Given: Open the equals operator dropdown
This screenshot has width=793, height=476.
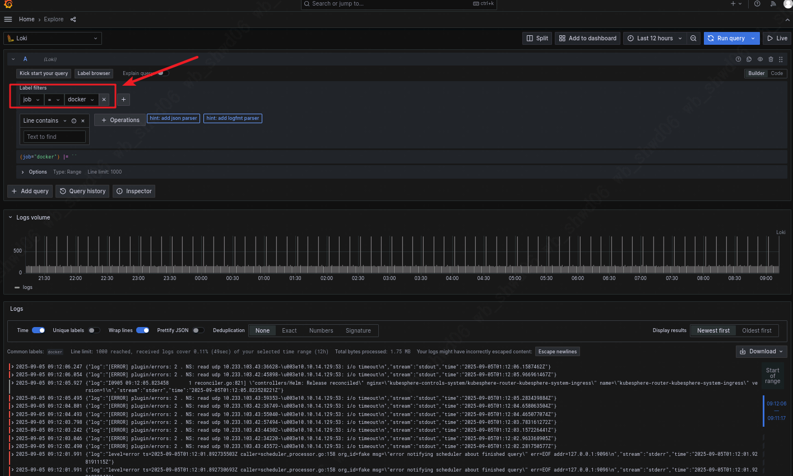Looking at the screenshot, I should [x=54, y=99].
